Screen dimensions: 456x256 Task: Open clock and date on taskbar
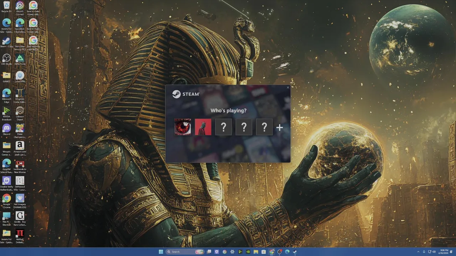[443, 252]
